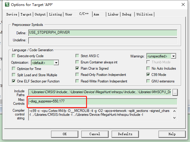Enable Execute-only Code checkbox

tap(14, 56)
